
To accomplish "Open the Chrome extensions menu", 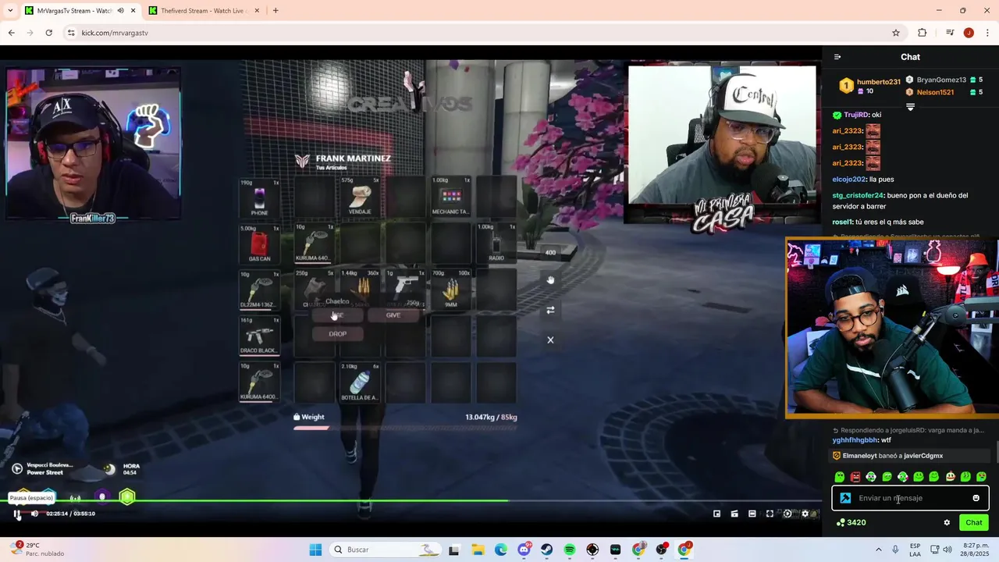I will tap(922, 33).
